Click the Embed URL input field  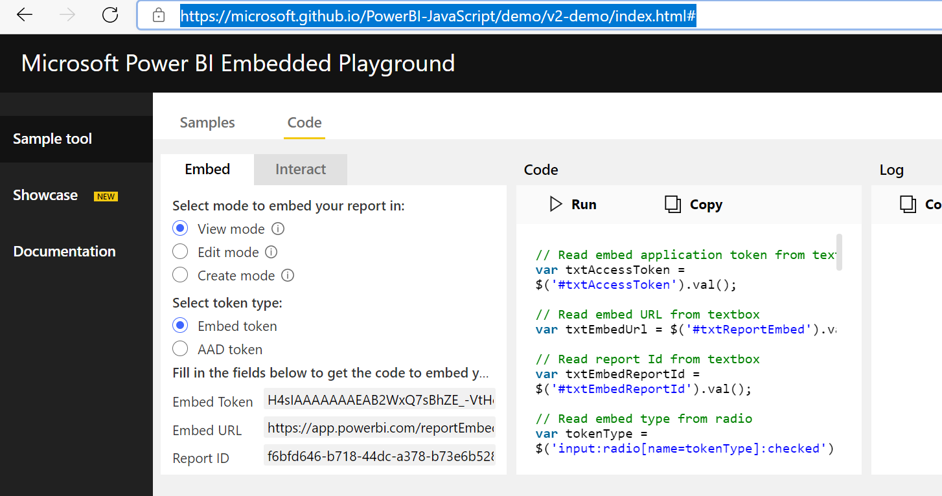379,428
